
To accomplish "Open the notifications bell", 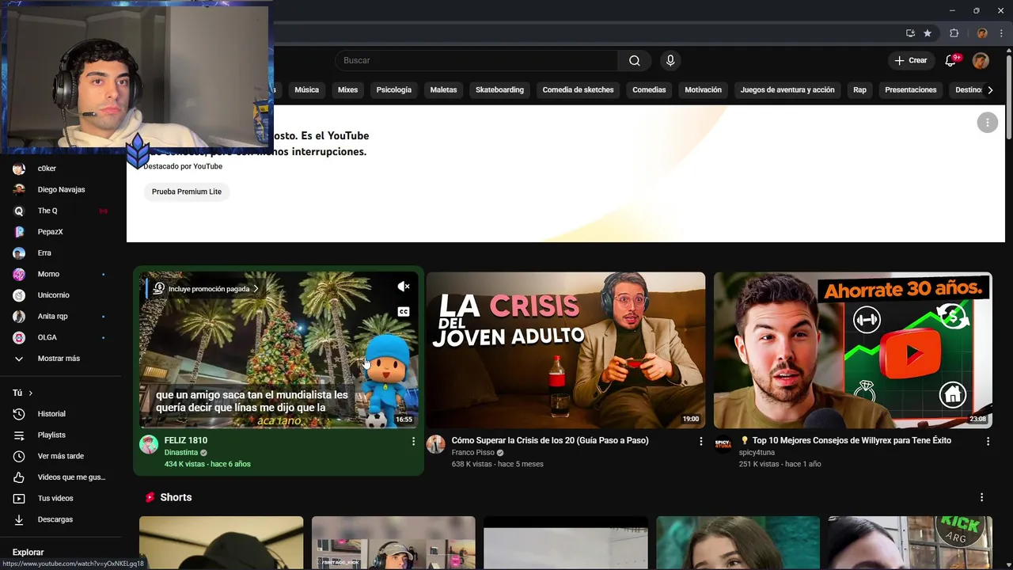I will coord(950,60).
